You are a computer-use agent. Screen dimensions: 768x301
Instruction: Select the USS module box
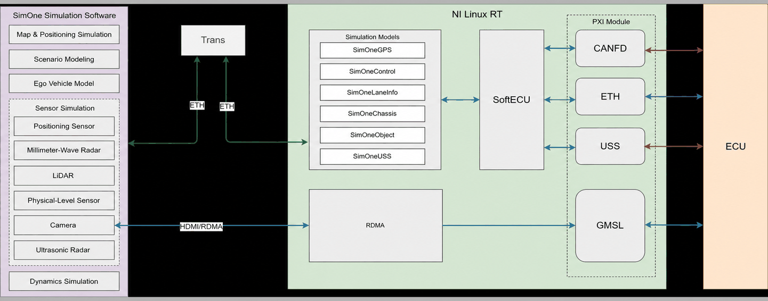610,146
